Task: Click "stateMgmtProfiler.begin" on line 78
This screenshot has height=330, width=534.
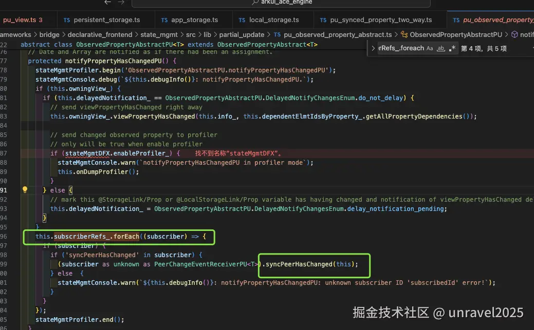Action: 78,70
